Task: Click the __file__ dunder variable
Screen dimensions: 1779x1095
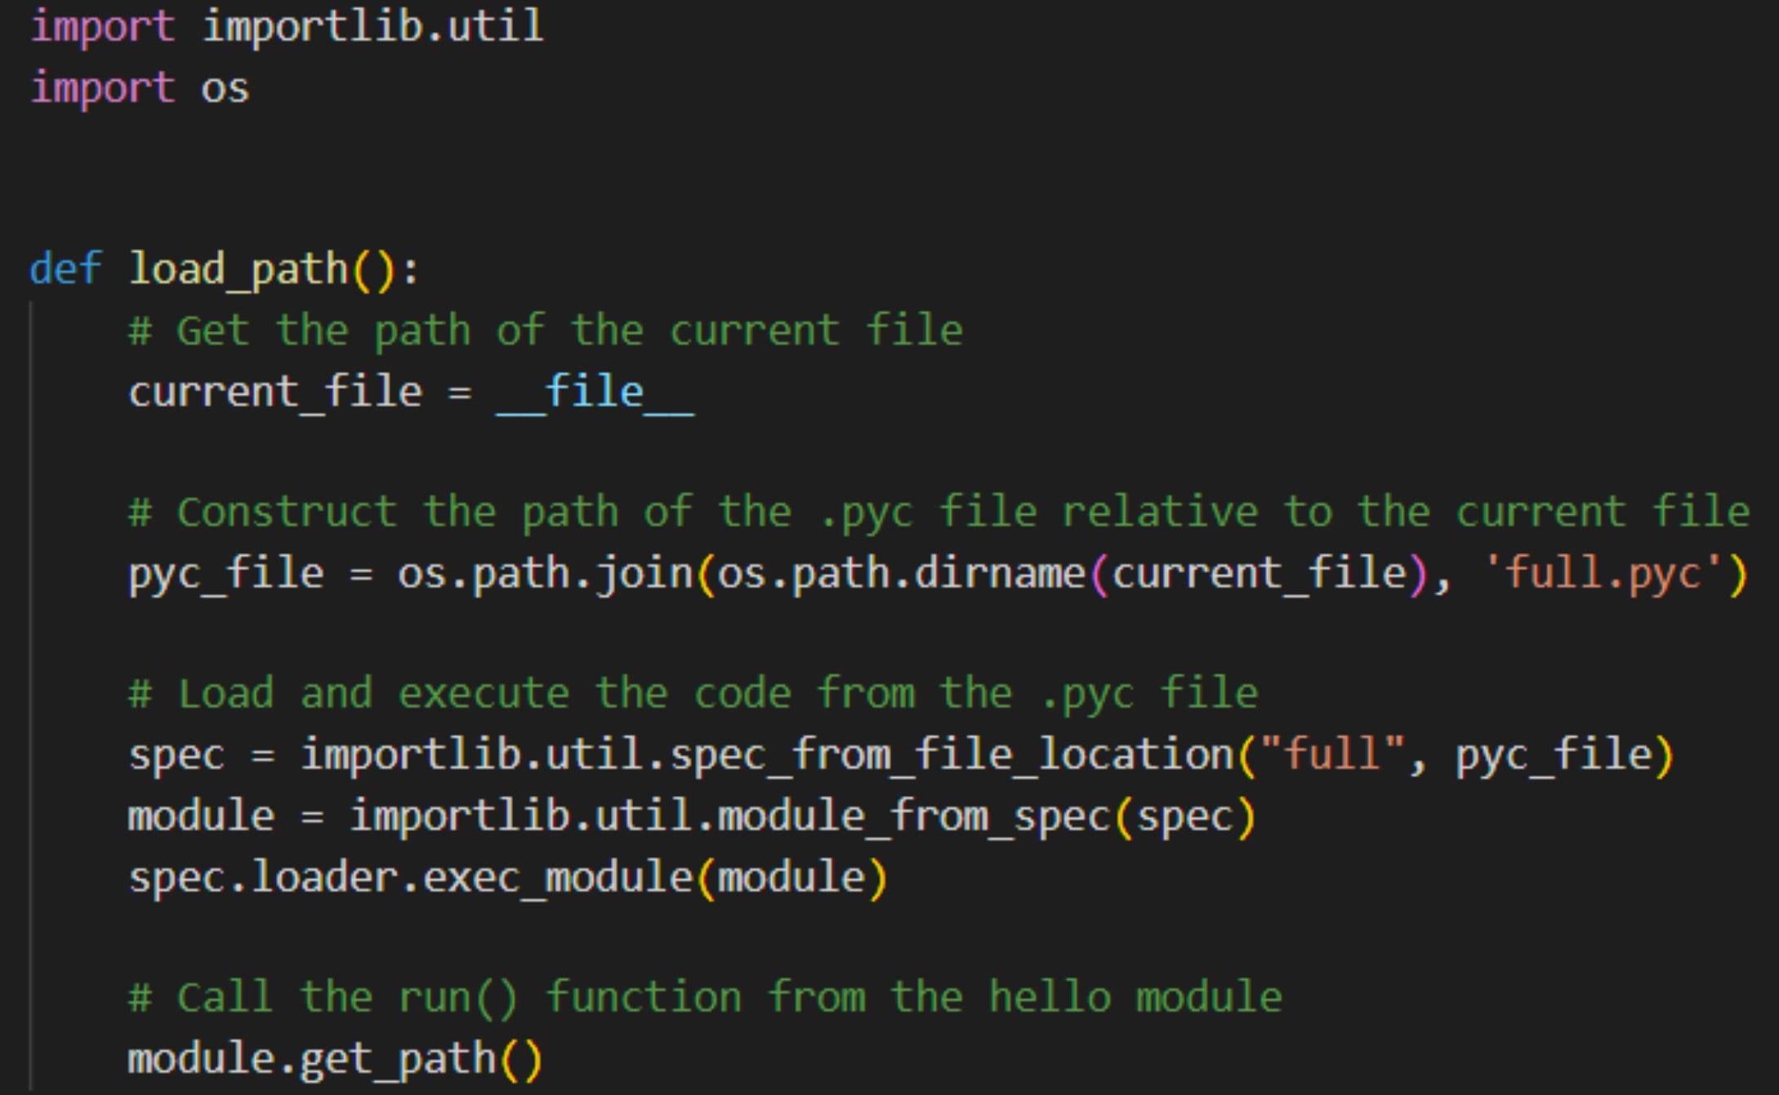Action: click(x=595, y=392)
